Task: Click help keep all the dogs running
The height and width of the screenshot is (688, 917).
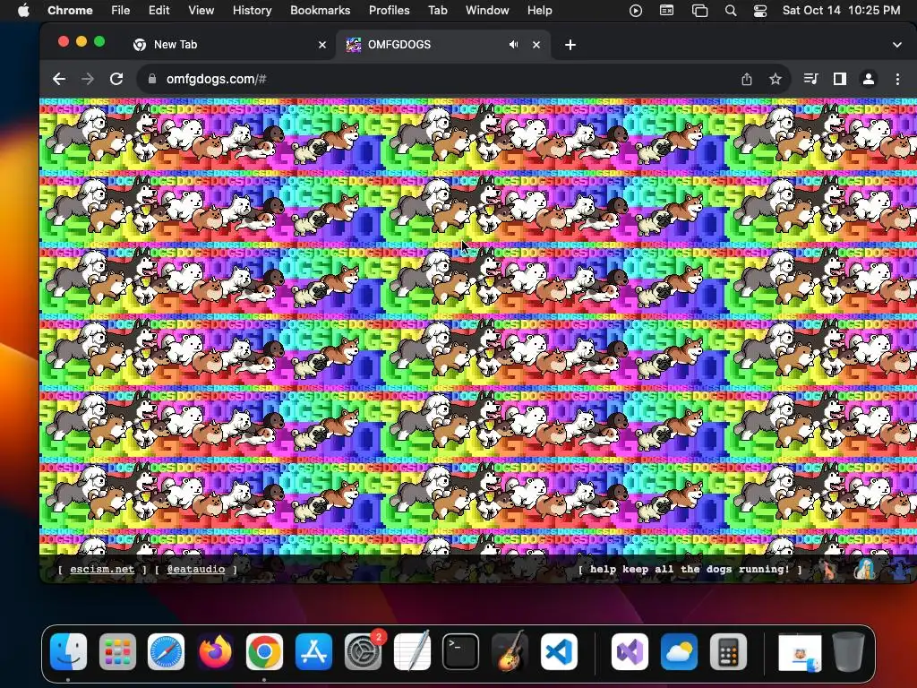Action: coord(690,569)
